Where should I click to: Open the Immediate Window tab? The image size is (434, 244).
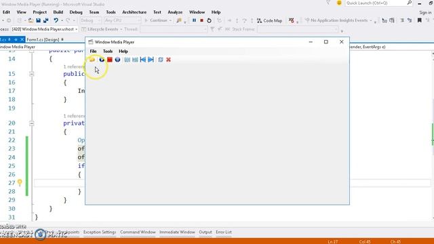177,232
